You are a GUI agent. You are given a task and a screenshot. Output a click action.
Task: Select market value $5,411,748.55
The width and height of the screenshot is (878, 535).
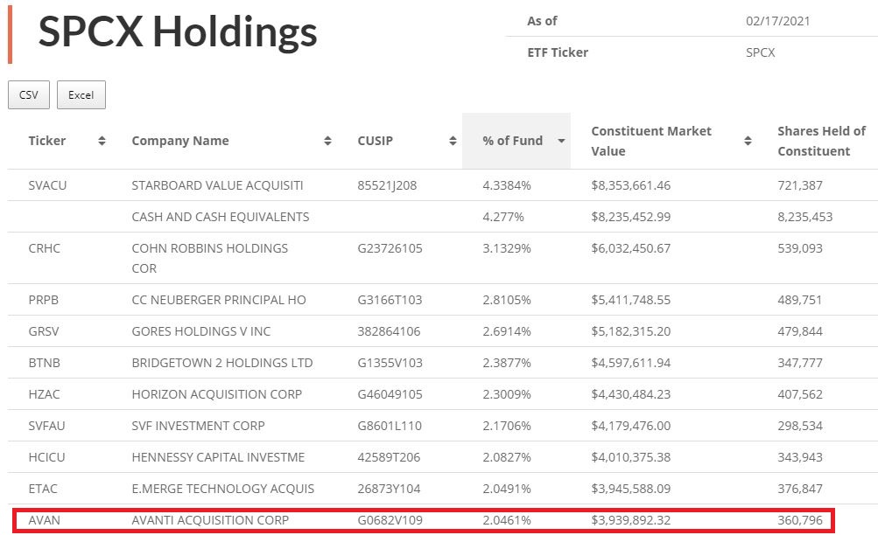click(x=630, y=300)
